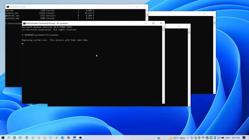Open the 21°C Haze weather widget
The image size is (249, 140).
[177, 138]
